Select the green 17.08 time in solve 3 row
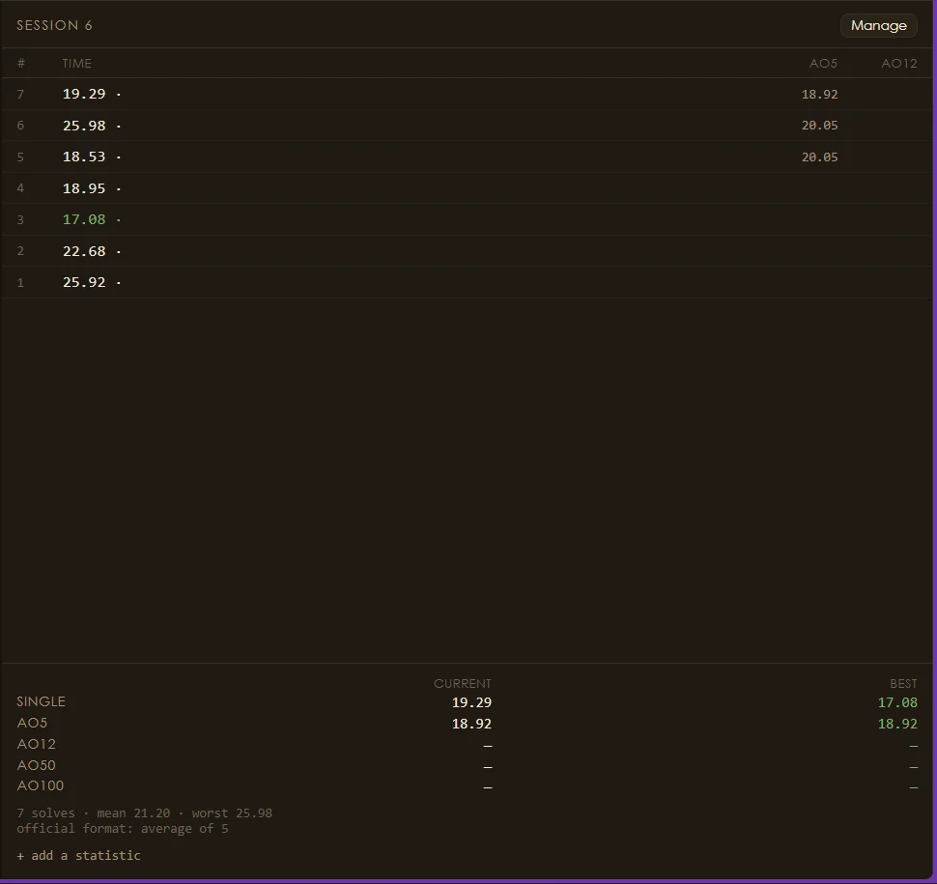 click(84, 219)
